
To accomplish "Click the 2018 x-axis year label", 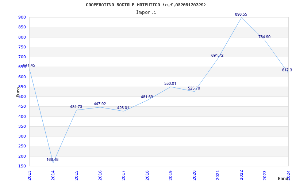I will click(147, 175).
